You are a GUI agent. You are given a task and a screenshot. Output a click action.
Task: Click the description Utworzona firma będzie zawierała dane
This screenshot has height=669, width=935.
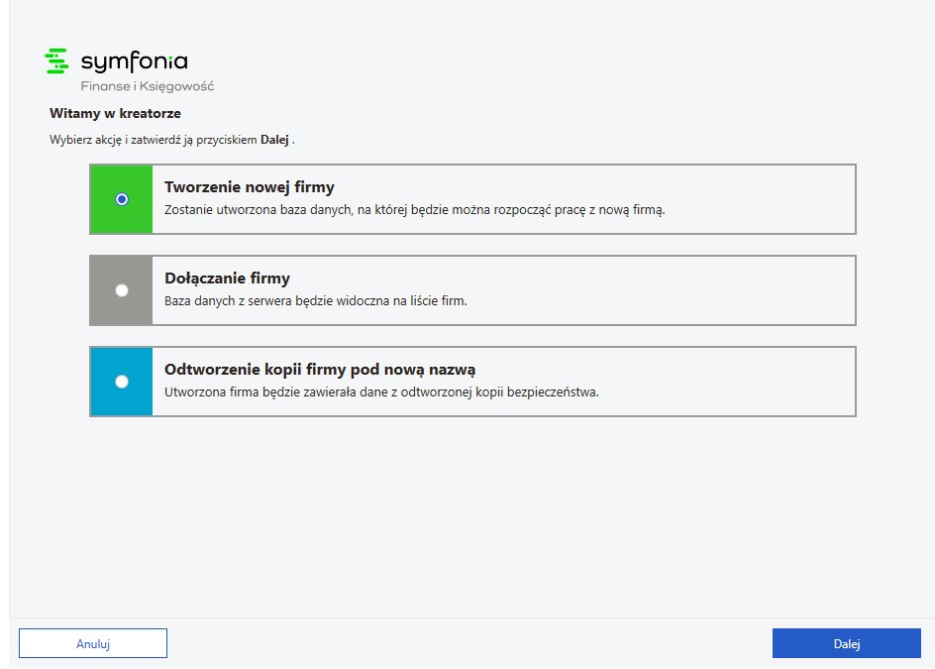click(381, 392)
